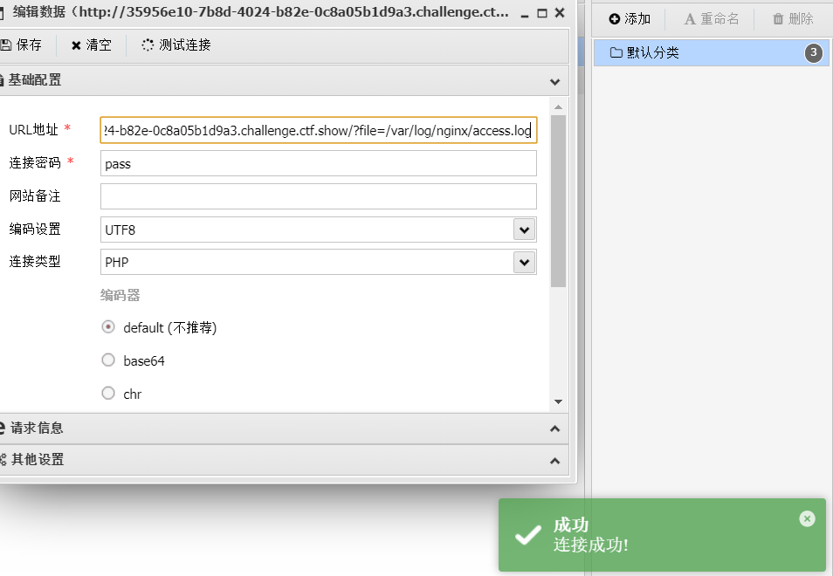This screenshot has height=576, width=833.
Task: Click the 重命名 category button text
Action: (719, 19)
